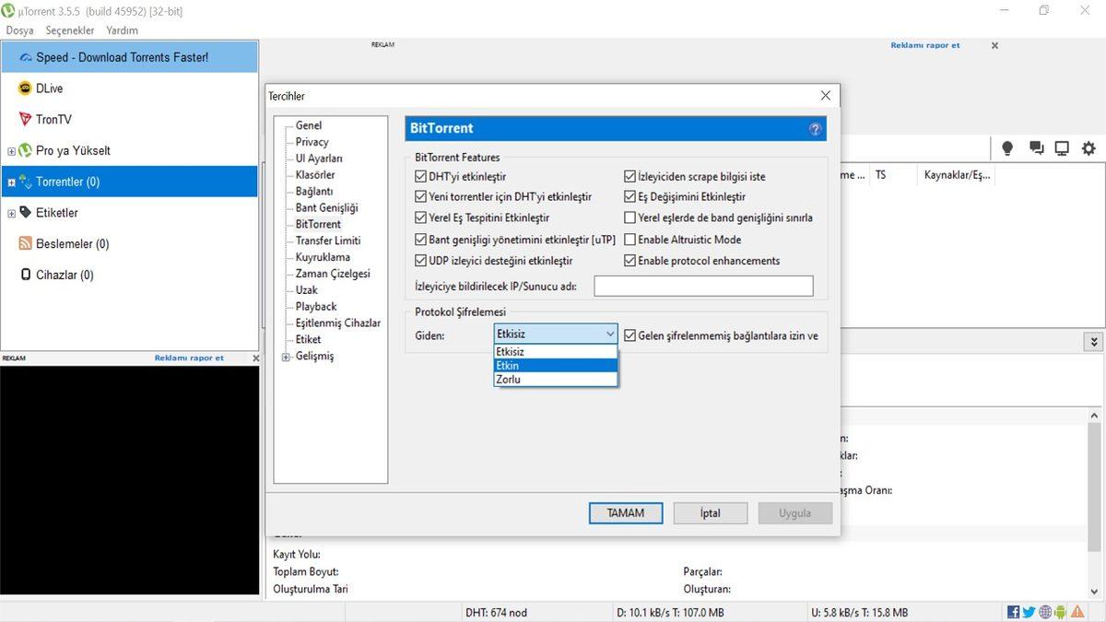The height and width of the screenshot is (622, 1106).
Task: Open the settings gear icon on the toolbar
Action: [x=1088, y=147]
